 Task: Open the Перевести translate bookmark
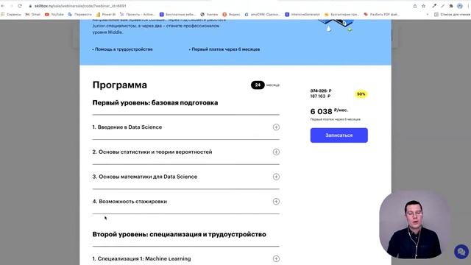[80, 15]
